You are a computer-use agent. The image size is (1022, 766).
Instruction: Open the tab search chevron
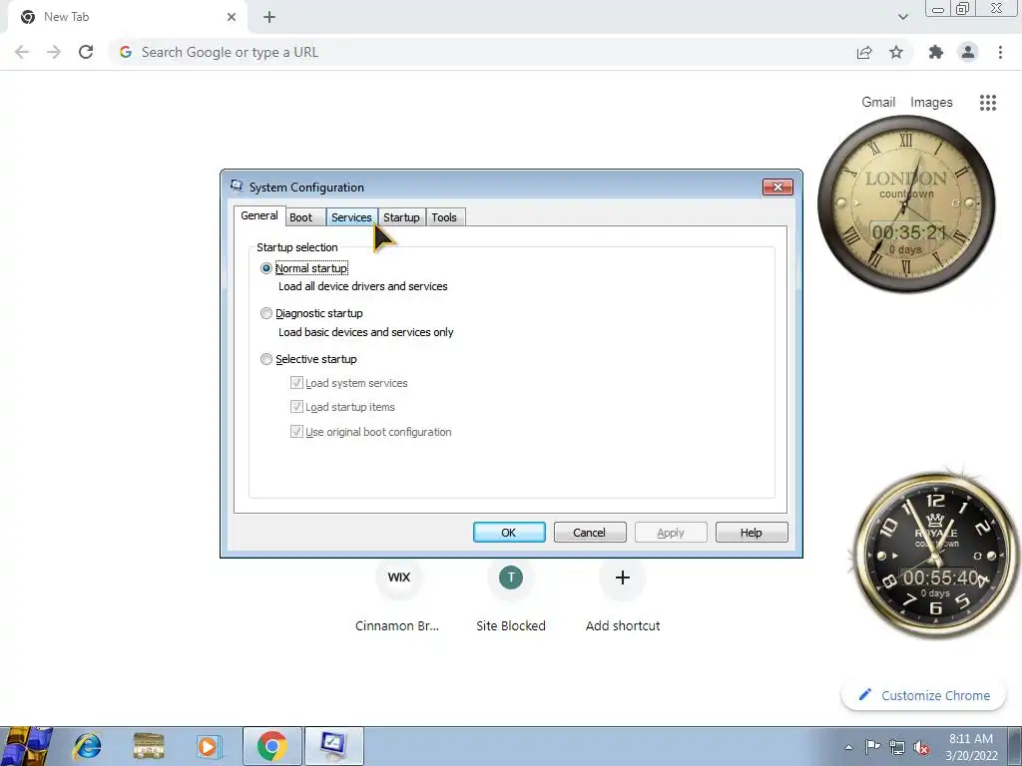click(x=902, y=17)
